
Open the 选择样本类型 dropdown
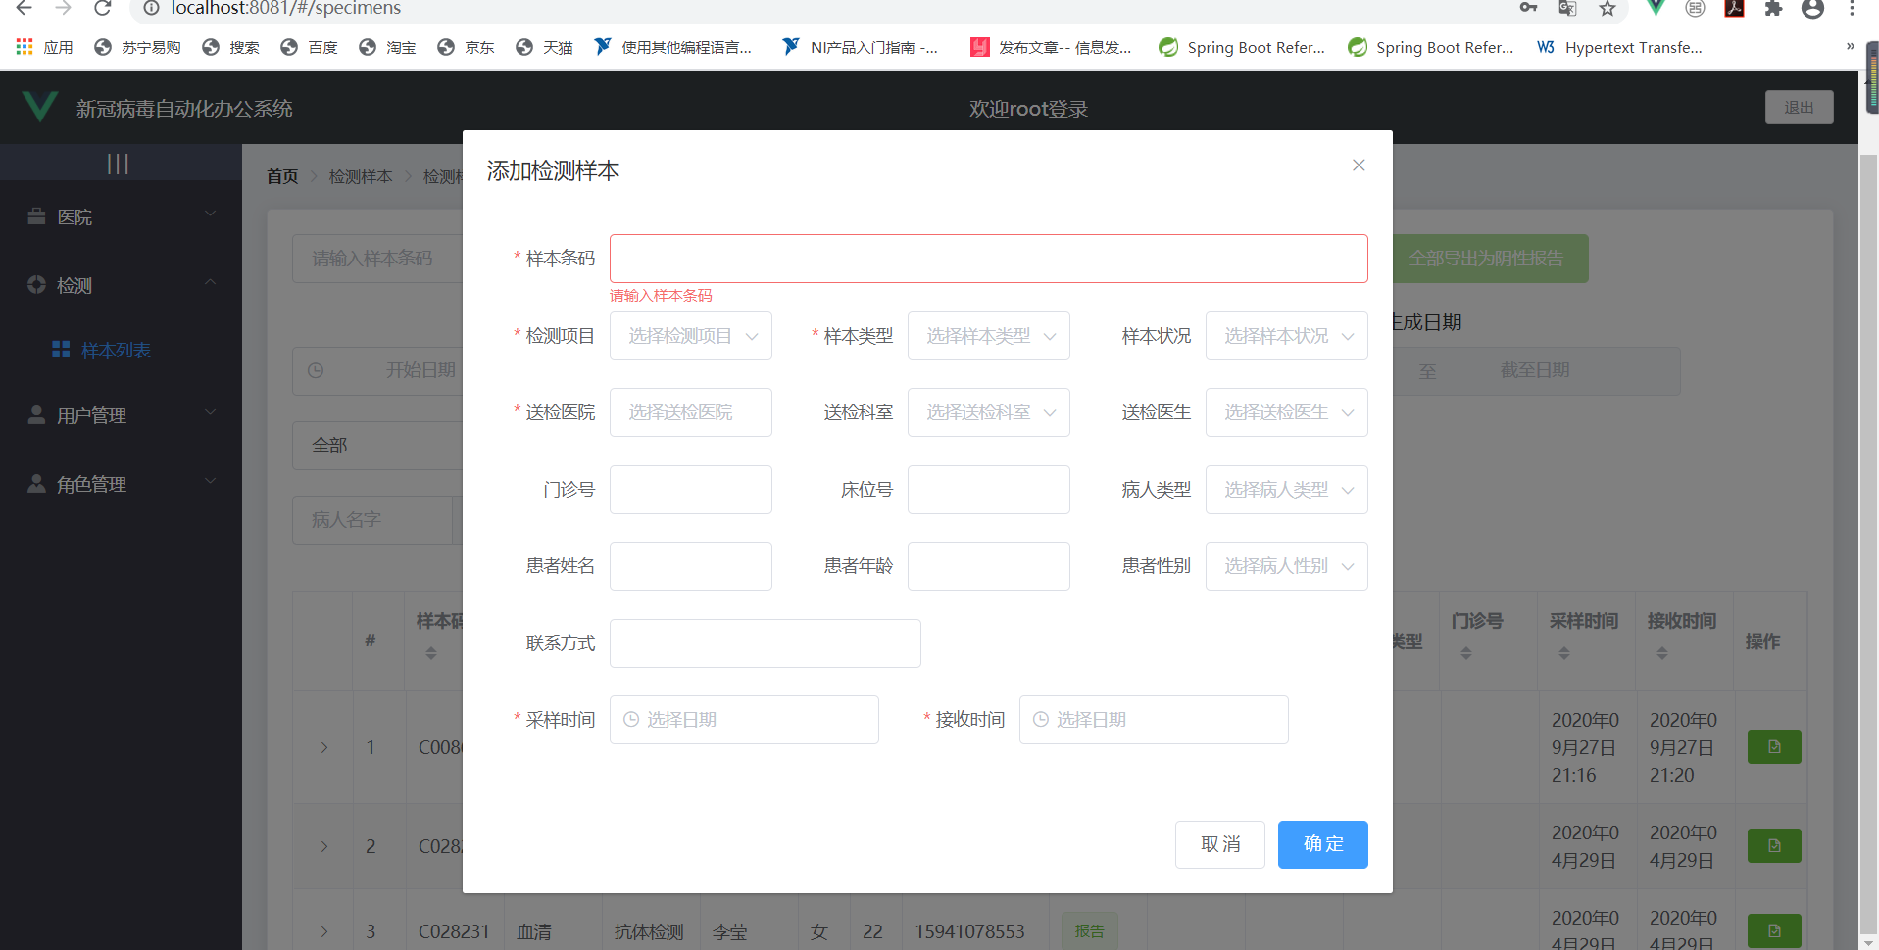coord(988,335)
